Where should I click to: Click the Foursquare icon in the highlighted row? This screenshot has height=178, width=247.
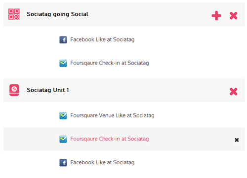(x=63, y=139)
